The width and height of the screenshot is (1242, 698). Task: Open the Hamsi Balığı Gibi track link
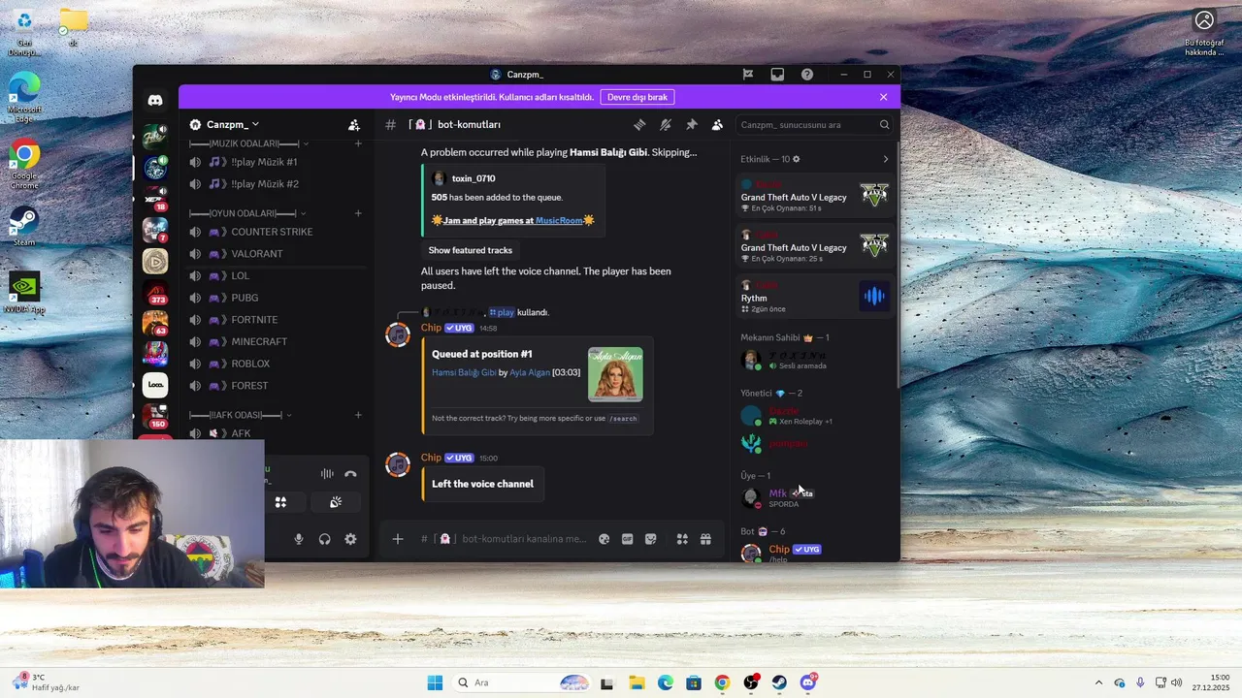coord(464,372)
